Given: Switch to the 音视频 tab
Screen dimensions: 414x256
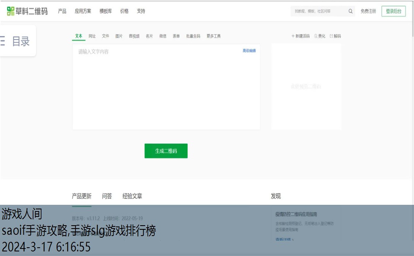Looking at the screenshot, I should pos(134,36).
